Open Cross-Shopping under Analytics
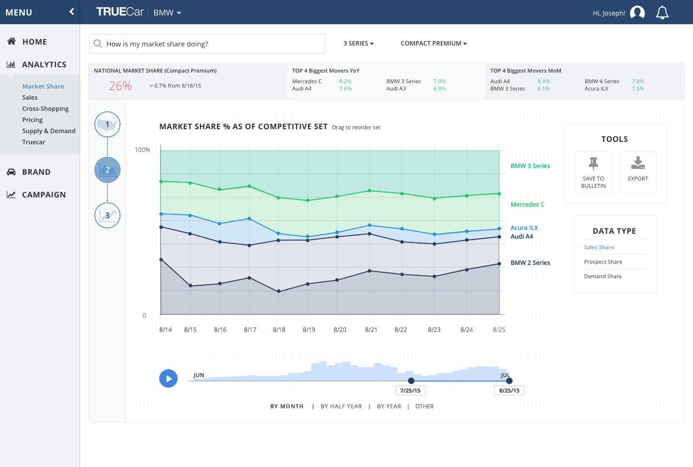The image size is (693, 467). 45,108
